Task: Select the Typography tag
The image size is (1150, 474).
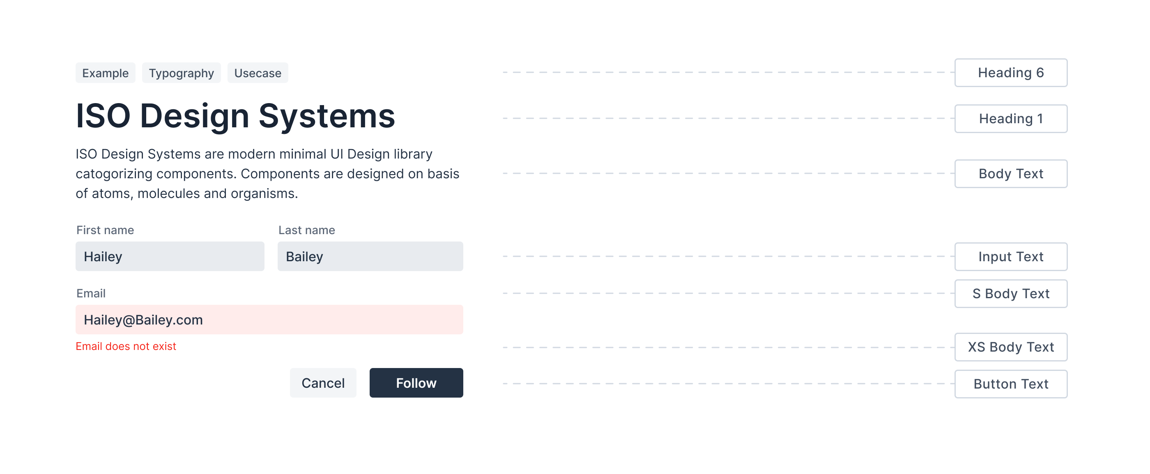Action: (181, 73)
